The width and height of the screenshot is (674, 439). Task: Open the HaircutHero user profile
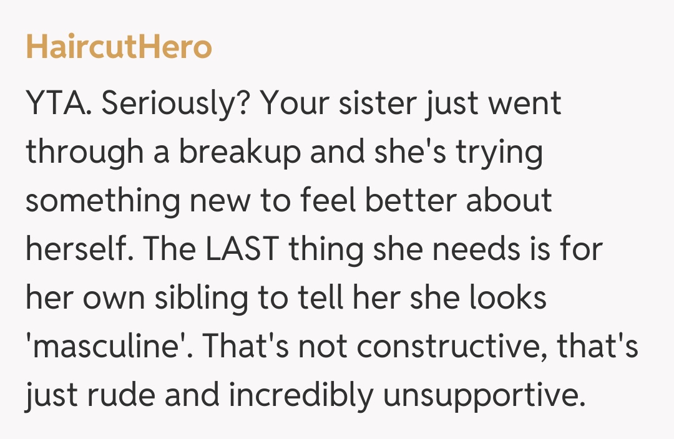coord(119,48)
